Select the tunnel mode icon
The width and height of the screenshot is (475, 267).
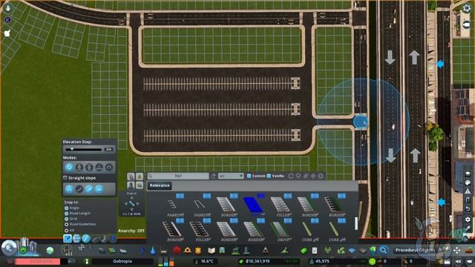109,167
